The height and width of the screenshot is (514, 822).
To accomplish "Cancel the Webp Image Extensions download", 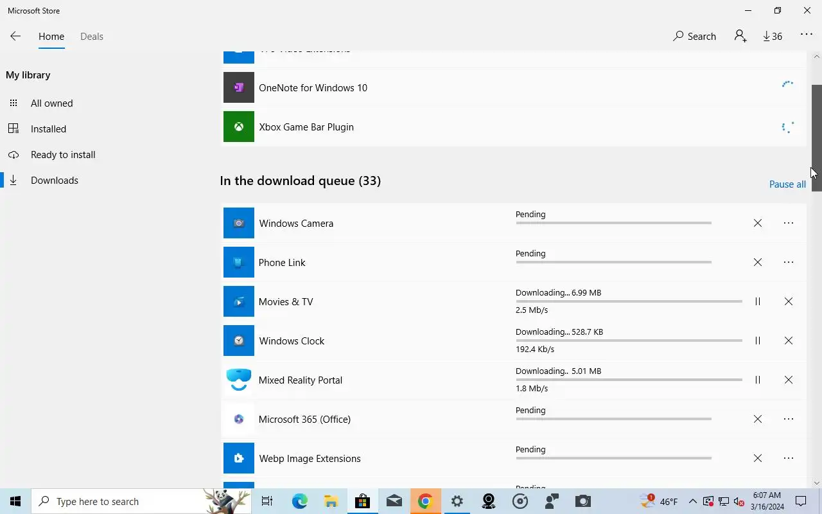I will (758, 458).
